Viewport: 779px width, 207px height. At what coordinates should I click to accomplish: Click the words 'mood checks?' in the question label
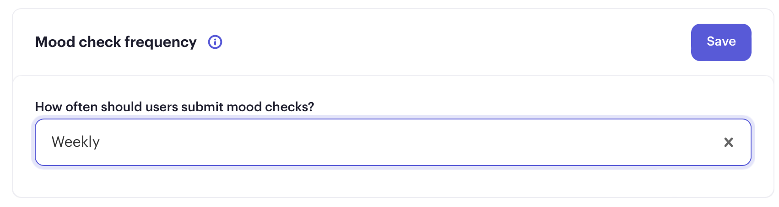(270, 107)
